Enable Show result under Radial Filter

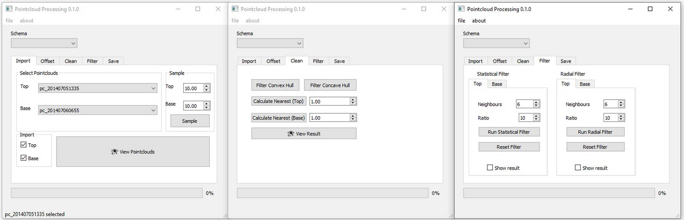pyautogui.click(x=578, y=168)
